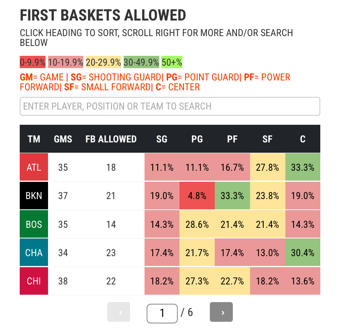Sort the PG column
340x330 pixels.
coord(197,139)
